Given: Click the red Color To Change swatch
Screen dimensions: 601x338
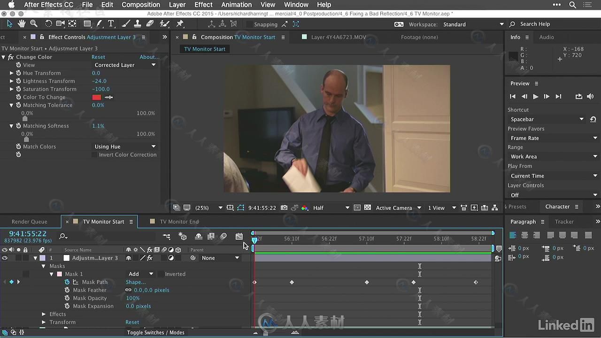Looking at the screenshot, I should coord(97,97).
